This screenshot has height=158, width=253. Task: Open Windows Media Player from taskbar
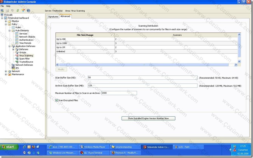93,147
